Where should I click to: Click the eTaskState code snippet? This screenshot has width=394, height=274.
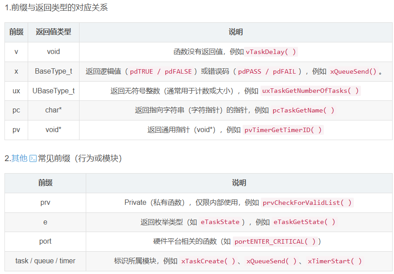click(x=220, y=222)
